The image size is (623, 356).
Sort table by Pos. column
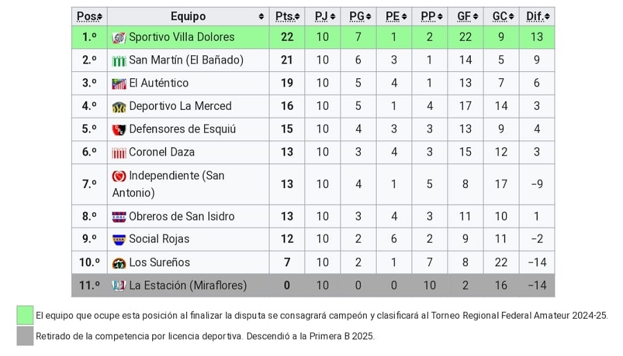click(x=89, y=17)
